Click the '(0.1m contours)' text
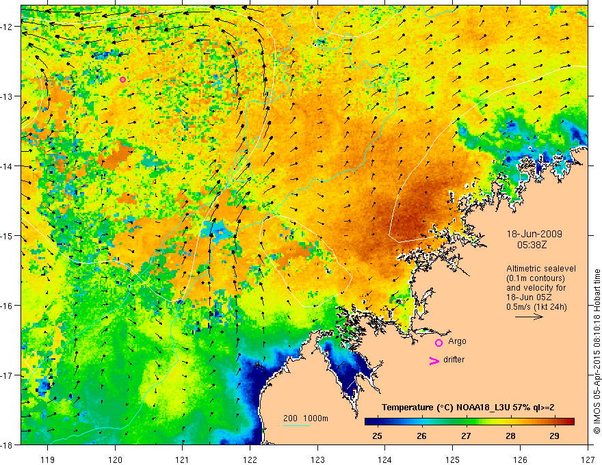The height and width of the screenshot is (465, 602). tap(536, 278)
